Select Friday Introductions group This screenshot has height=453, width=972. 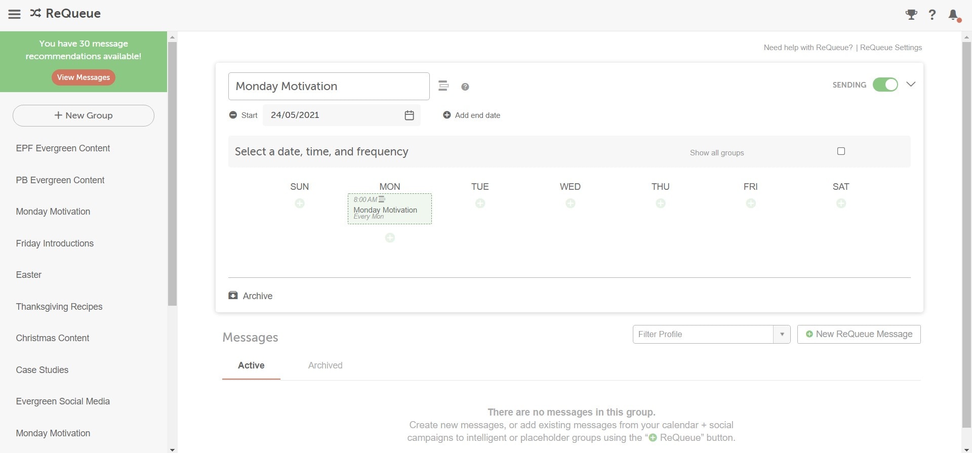click(55, 243)
